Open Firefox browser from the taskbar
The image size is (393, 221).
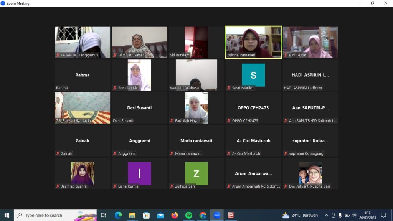pos(175,215)
